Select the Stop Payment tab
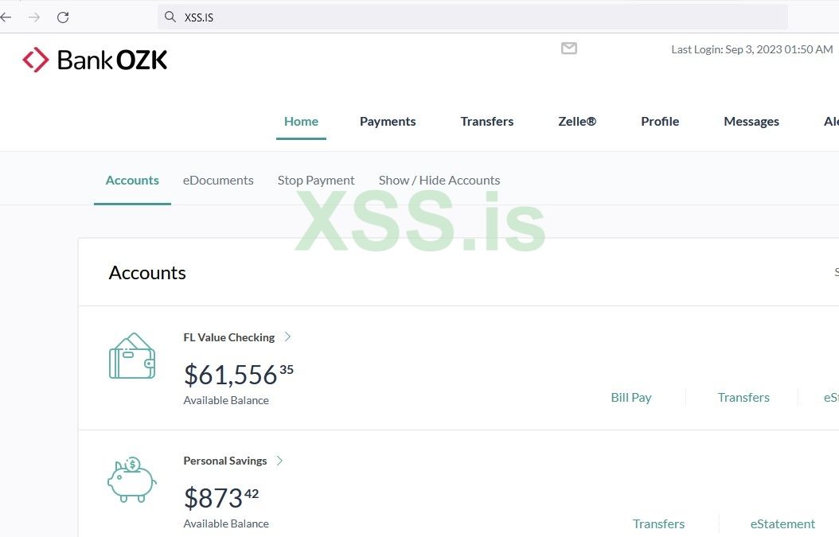The width and height of the screenshot is (839, 537). tap(316, 181)
